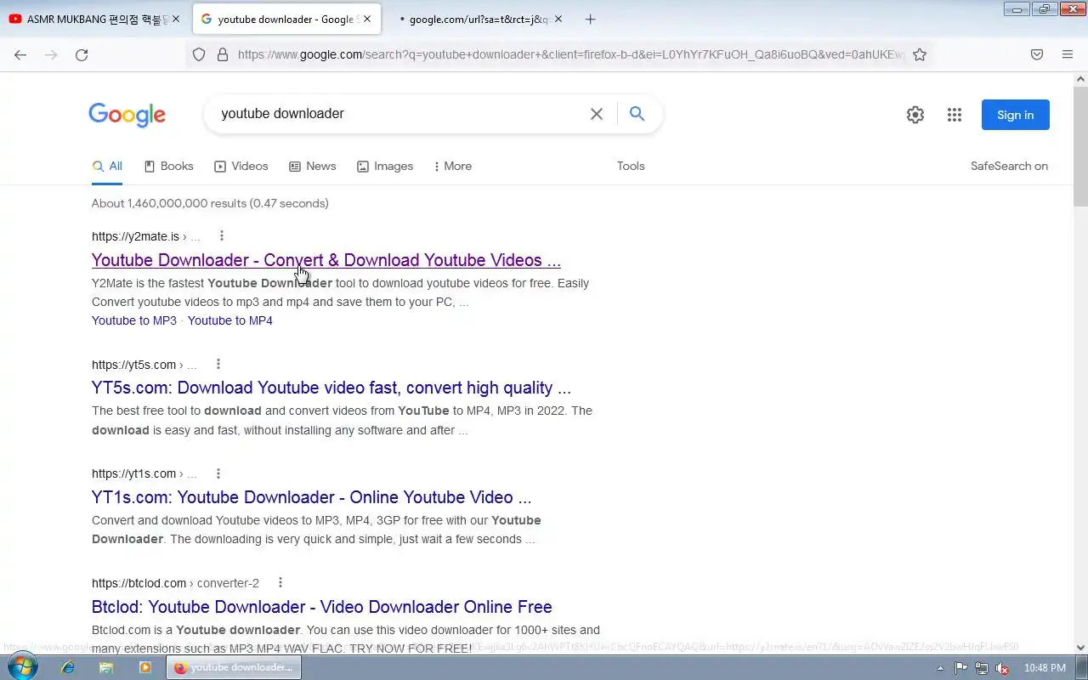Open the Btclod Youtube Downloader result
Viewport: 1088px width, 680px height.
click(x=322, y=607)
